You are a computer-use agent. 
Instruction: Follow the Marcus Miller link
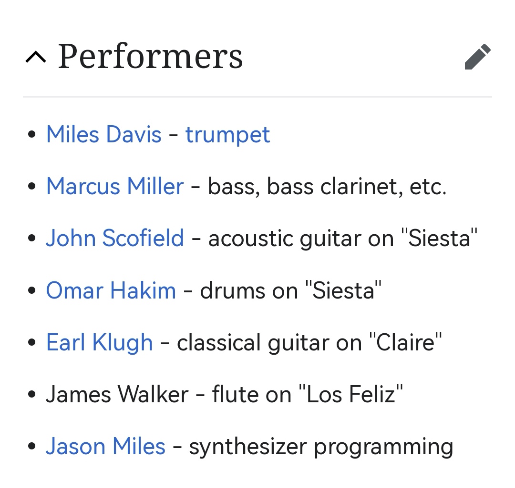coord(114,186)
